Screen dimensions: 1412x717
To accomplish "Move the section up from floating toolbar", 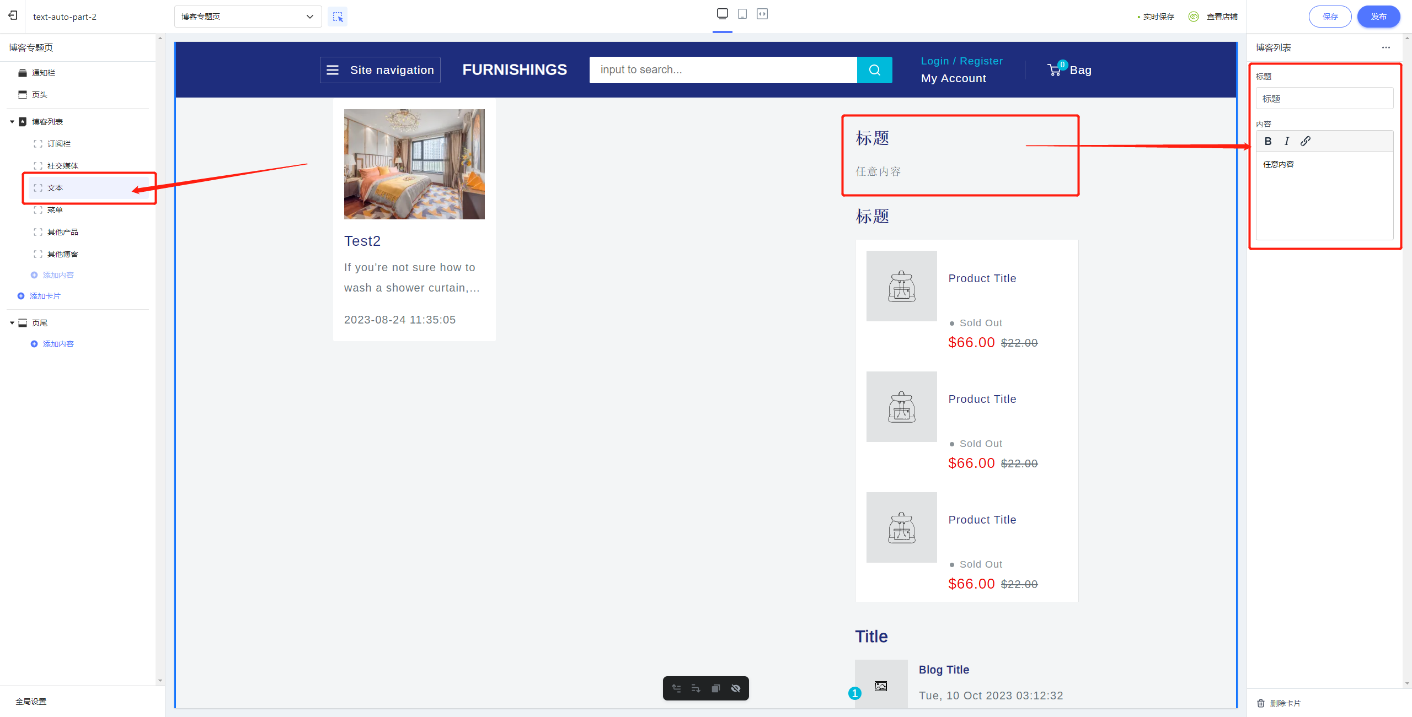I will pyautogui.click(x=676, y=688).
